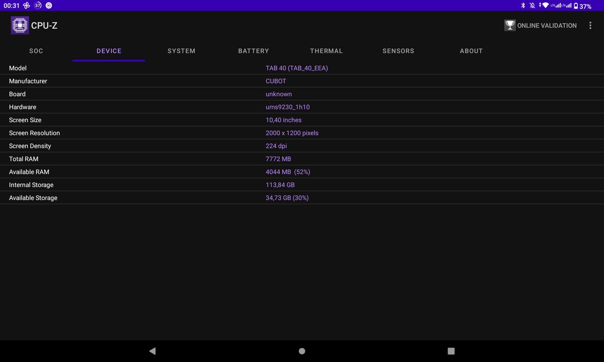
Task: Tap the recent apps square button
Action: coord(451,351)
